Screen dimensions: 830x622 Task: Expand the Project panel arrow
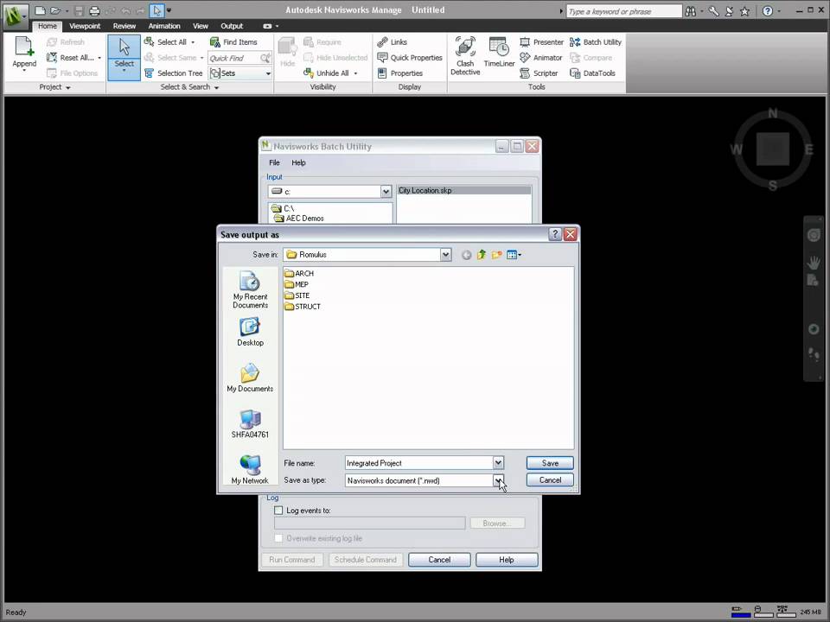[x=67, y=88]
